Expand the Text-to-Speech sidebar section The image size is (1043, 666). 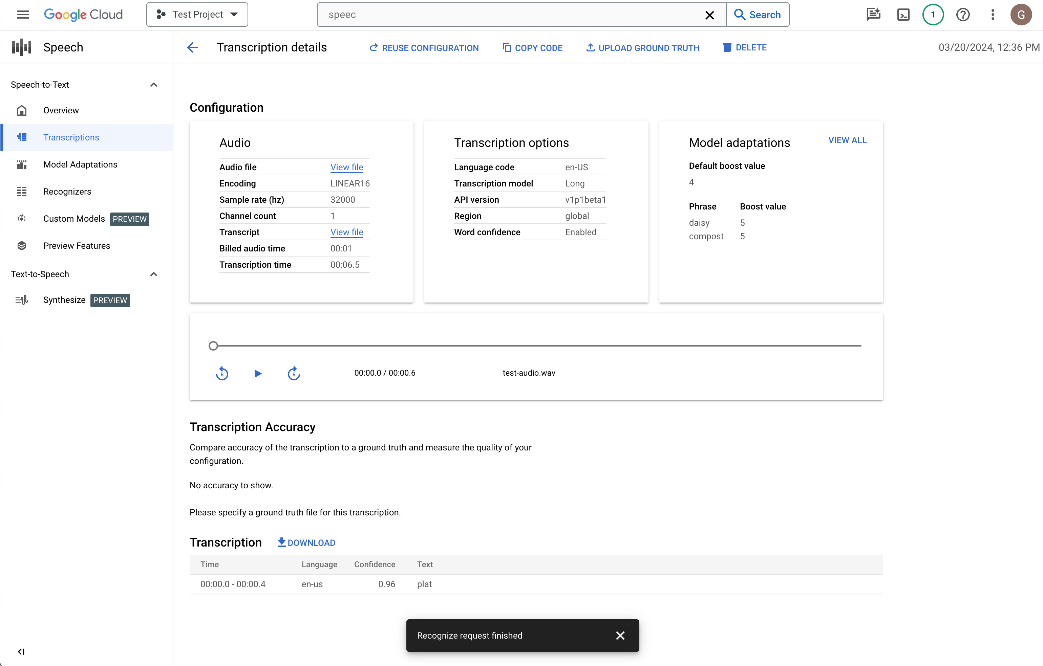(x=153, y=274)
